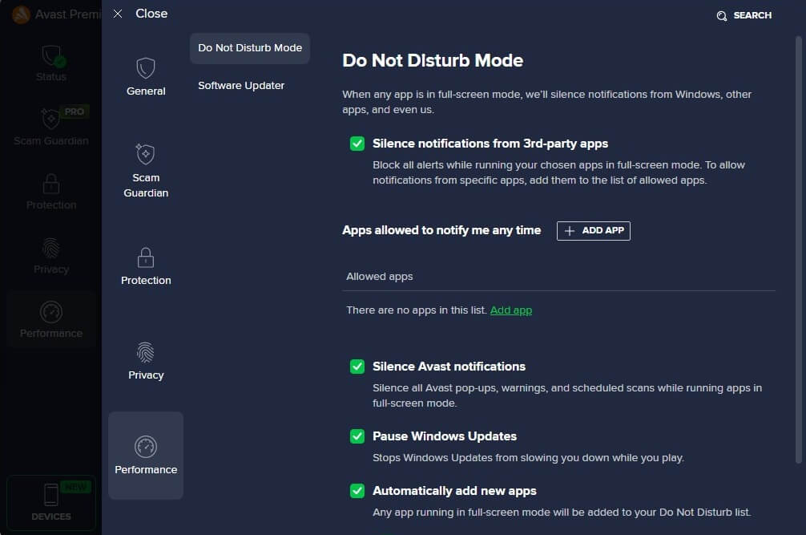Click the Avast logo icon
Screen dimensions: 806x535
pyautogui.click(x=21, y=14)
